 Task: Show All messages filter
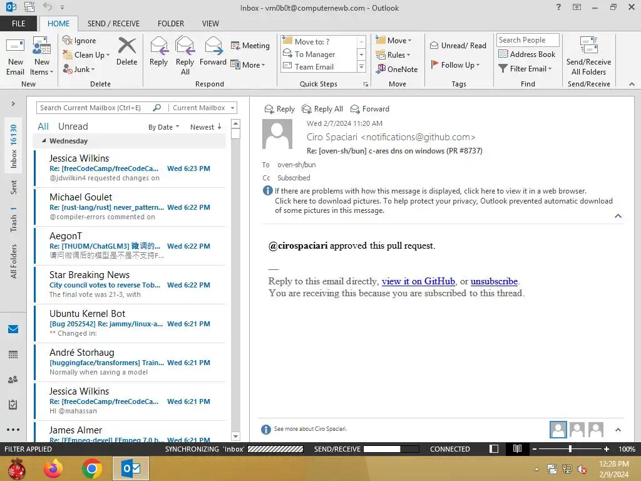tap(43, 127)
